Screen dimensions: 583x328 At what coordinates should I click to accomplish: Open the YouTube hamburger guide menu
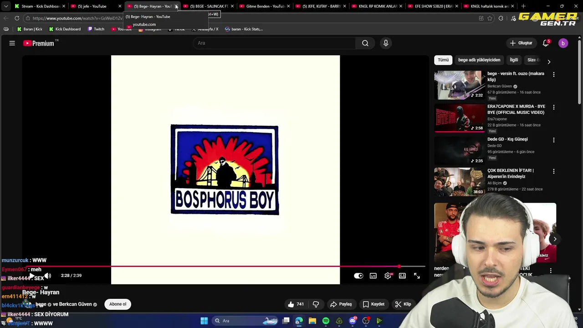(12, 43)
